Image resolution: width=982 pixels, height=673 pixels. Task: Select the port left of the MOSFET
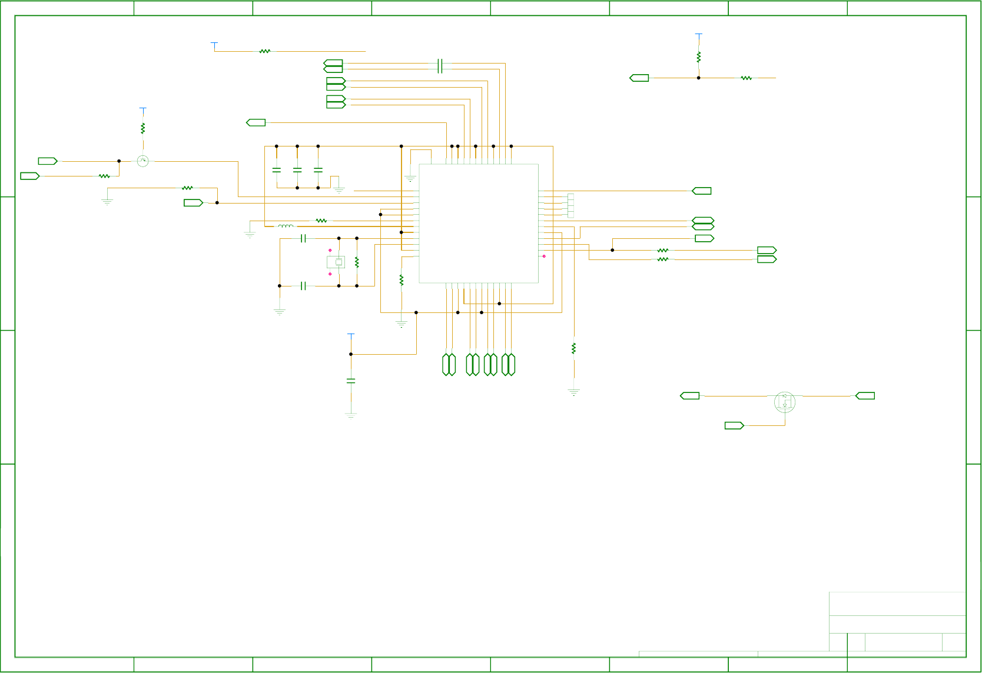[x=690, y=396]
